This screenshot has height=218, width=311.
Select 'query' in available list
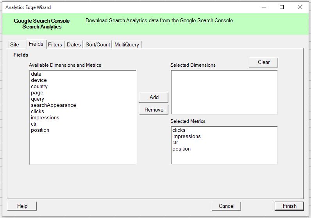tap(83, 99)
